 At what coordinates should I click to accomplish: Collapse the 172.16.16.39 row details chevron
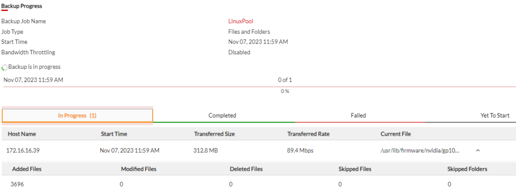[478, 151]
